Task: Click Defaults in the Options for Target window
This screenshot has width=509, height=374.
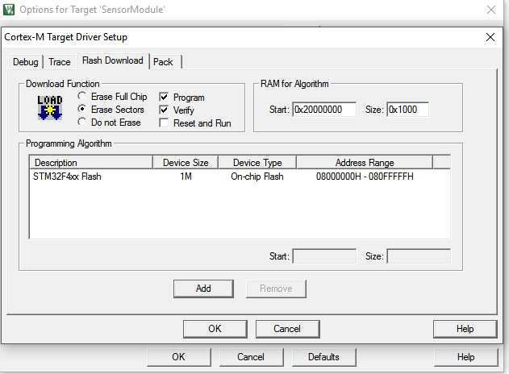Action: (323, 357)
